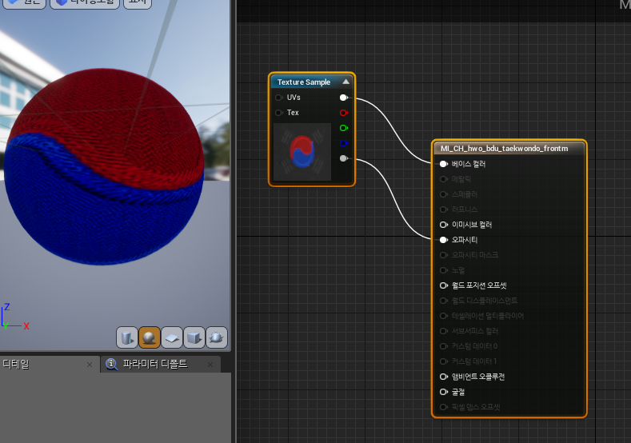Select the cylinder preview mesh icon
Viewport: 631px width, 443px height.
(x=127, y=337)
